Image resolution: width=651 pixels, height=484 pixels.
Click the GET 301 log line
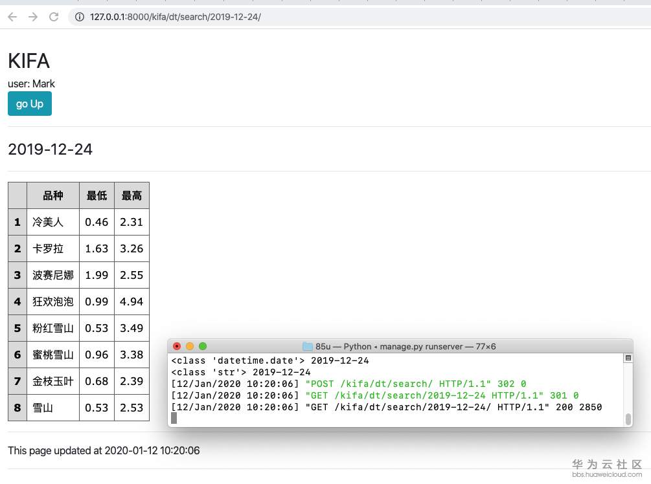click(x=375, y=395)
